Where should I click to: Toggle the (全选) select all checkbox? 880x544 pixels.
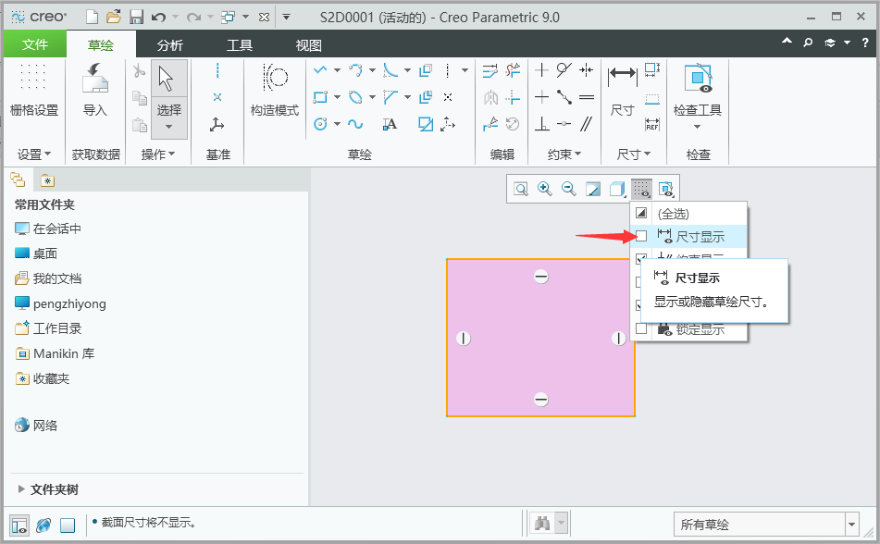(641, 214)
